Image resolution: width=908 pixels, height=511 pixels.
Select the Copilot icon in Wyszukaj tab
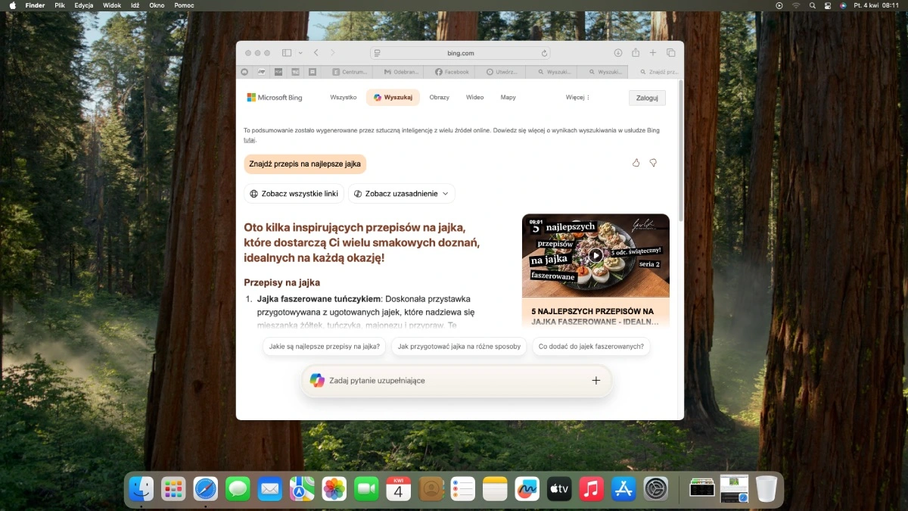click(379, 97)
